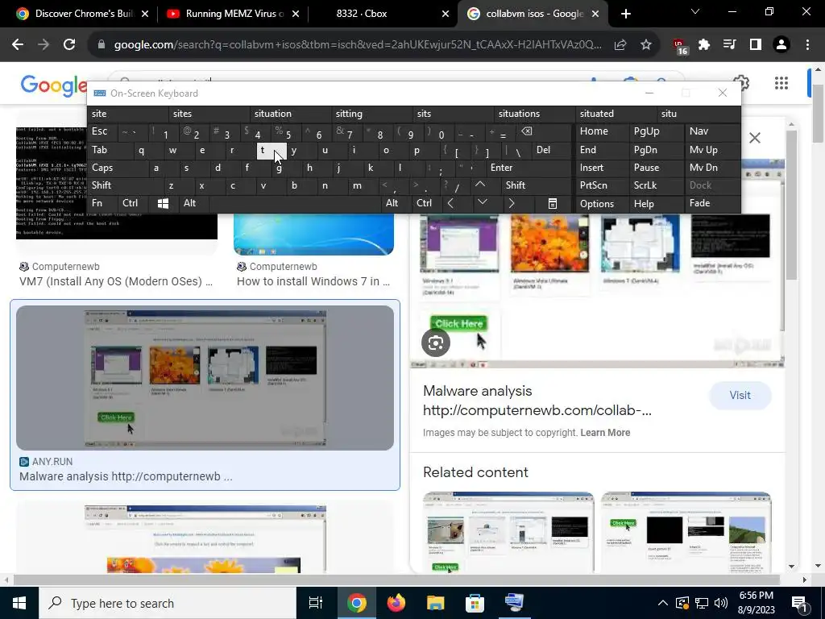Launch Firefox from taskbar
Screen dimensions: 825x619
pyautogui.click(x=396, y=603)
